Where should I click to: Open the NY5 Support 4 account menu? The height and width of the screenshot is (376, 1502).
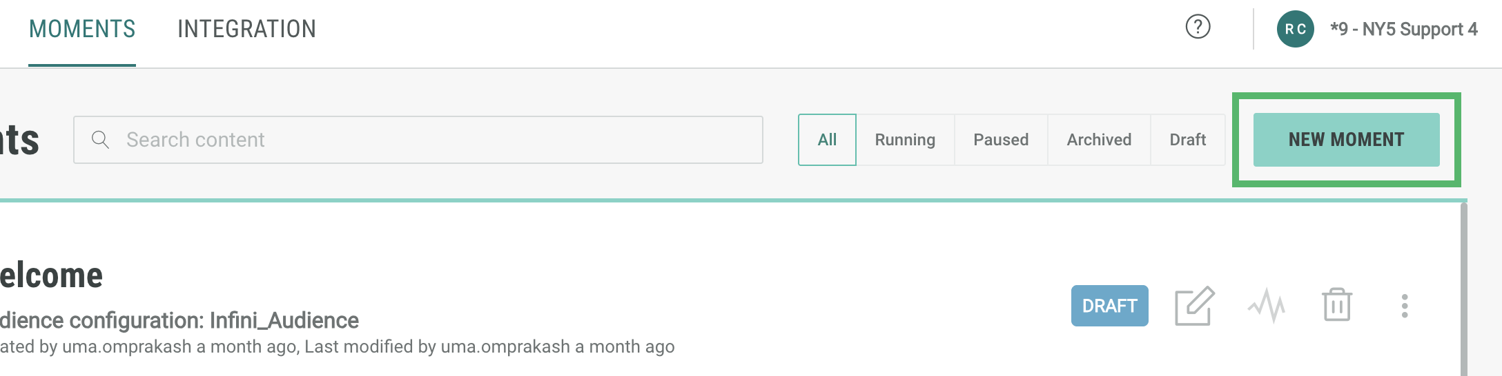click(1404, 29)
